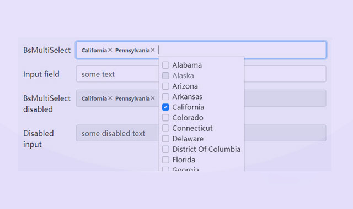Click the BsMultiSelect label
This screenshot has height=209, width=353.
47,50
